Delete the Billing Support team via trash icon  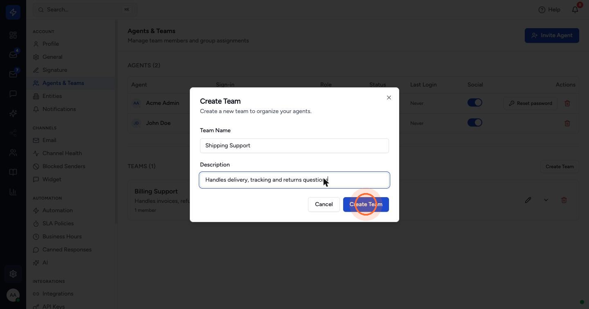click(564, 200)
